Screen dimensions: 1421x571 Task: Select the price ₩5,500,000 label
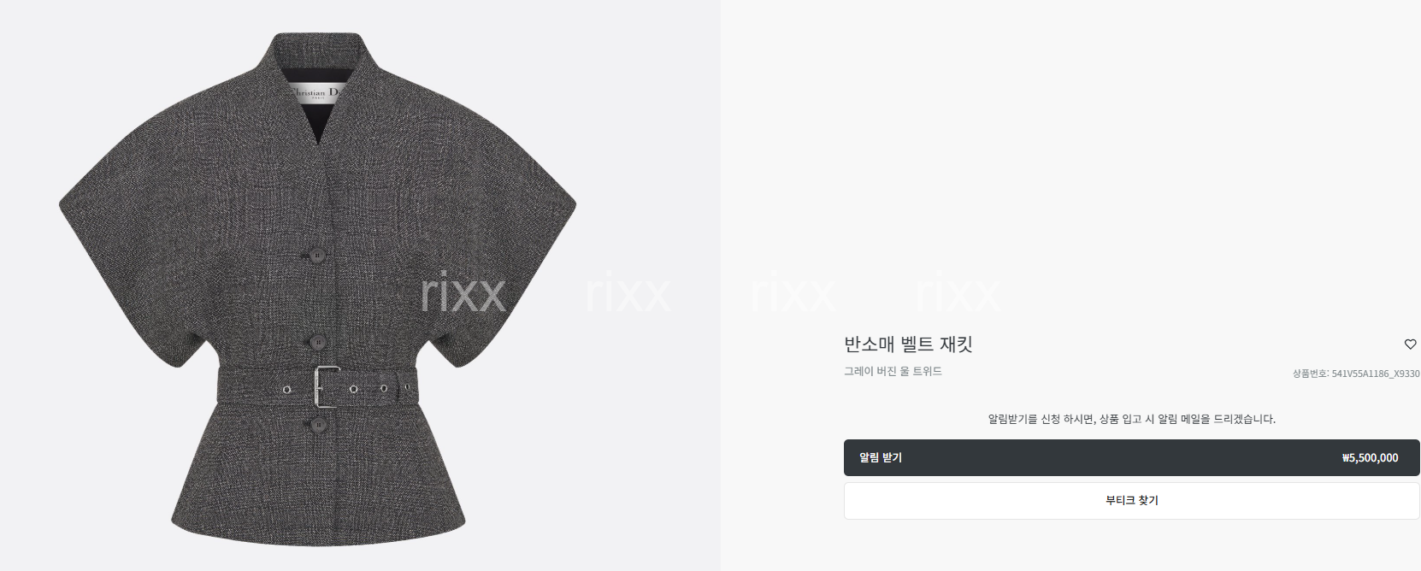click(1370, 458)
